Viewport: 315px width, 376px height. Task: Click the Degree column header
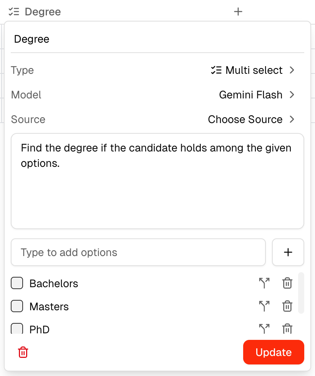point(42,12)
